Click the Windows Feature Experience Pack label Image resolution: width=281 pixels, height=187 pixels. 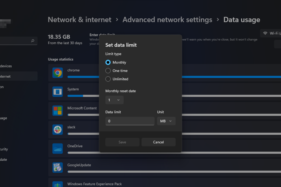click(x=95, y=184)
